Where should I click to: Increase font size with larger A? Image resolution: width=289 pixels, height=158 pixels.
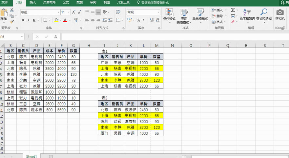click(74, 12)
